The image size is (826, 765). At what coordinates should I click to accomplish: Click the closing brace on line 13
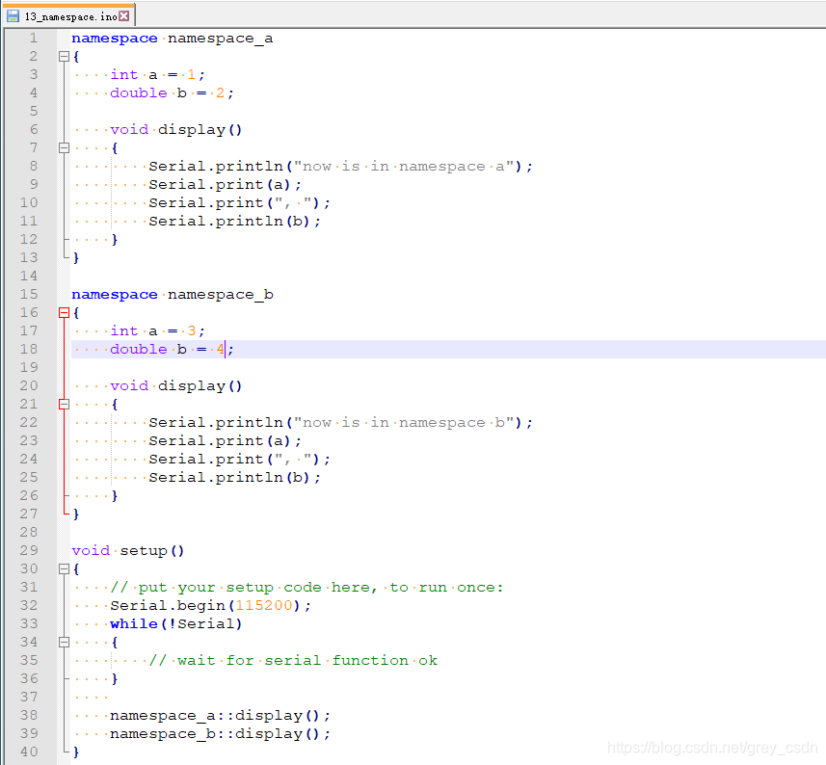click(76, 258)
